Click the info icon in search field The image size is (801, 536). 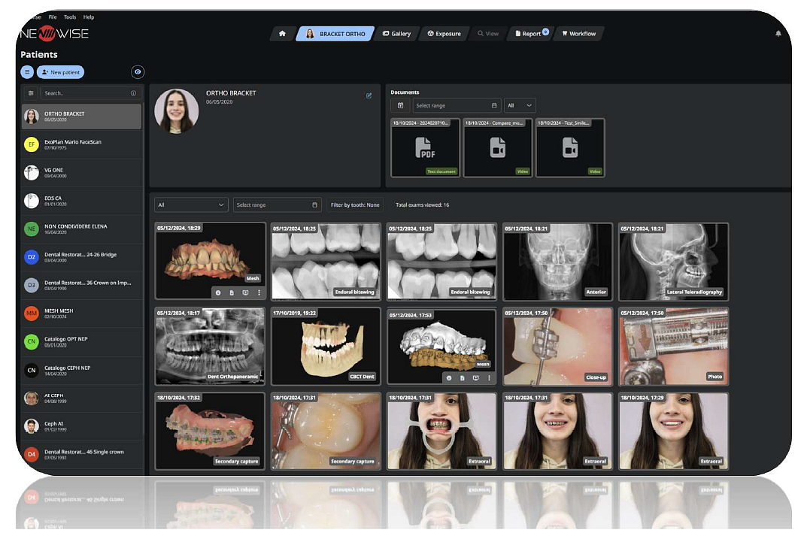click(x=133, y=93)
